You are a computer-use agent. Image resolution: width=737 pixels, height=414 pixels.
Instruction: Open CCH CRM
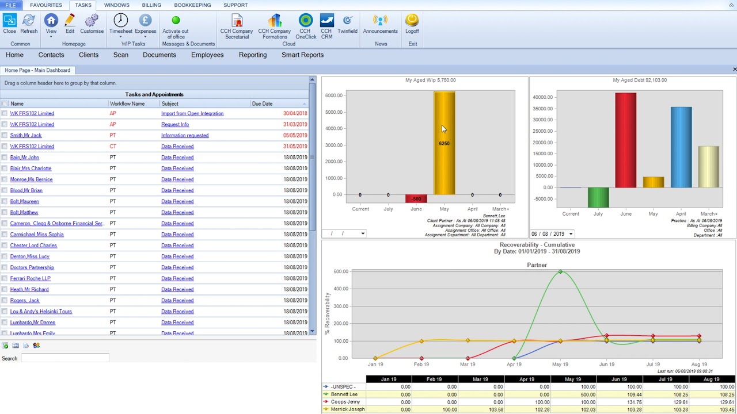click(x=326, y=21)
